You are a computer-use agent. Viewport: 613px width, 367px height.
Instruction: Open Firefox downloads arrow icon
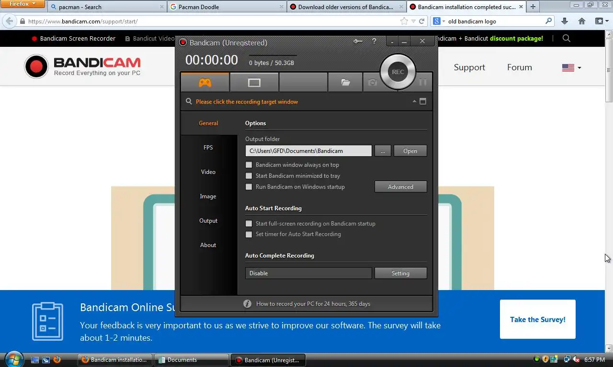click(565, 21)
